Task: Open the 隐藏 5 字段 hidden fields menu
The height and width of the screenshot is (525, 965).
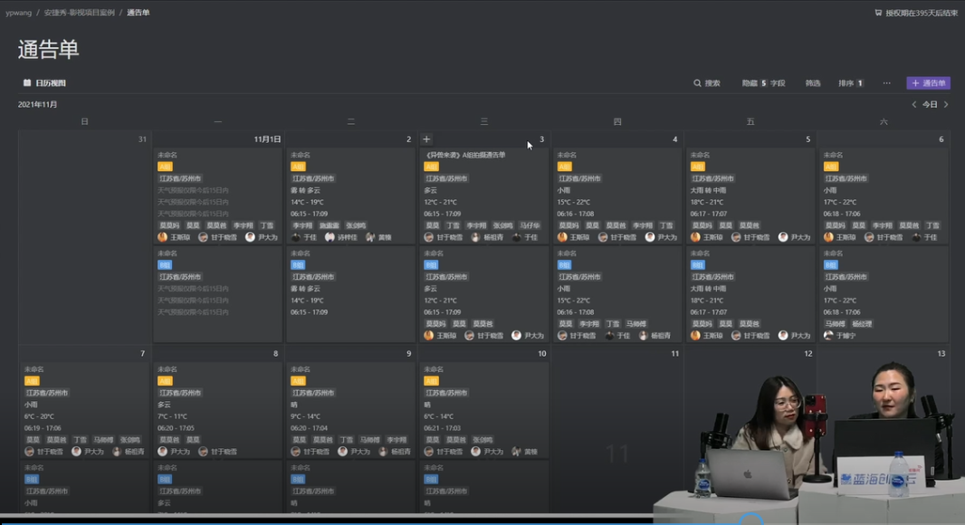Action: tap(763, 83)
